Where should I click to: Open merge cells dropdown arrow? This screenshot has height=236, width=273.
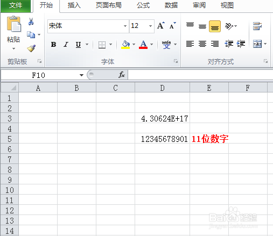[x=265, y=44]
